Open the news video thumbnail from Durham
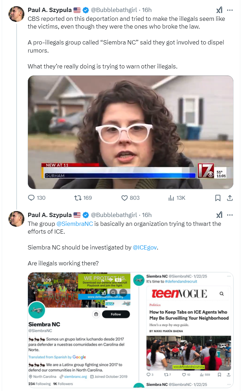This screenshot has height=391, width=241. click(130, 132)
